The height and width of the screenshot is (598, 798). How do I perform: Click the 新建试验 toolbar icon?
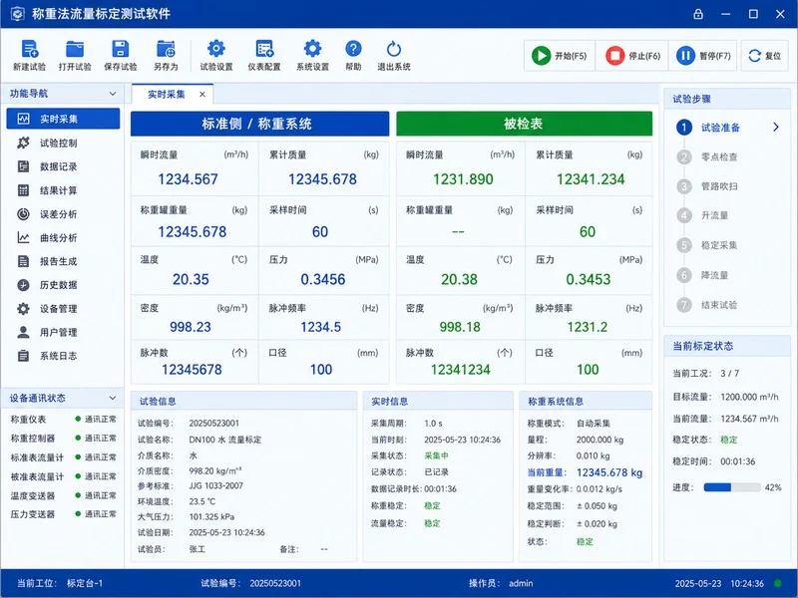(x=30, y=49)
